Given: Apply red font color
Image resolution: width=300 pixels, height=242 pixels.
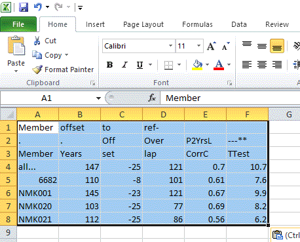Looking at the screenshot, I should pyautogui.click(x=219, y=65).
